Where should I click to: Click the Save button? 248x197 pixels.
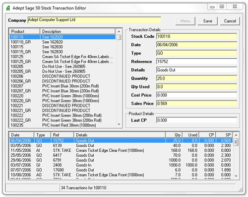207,21
